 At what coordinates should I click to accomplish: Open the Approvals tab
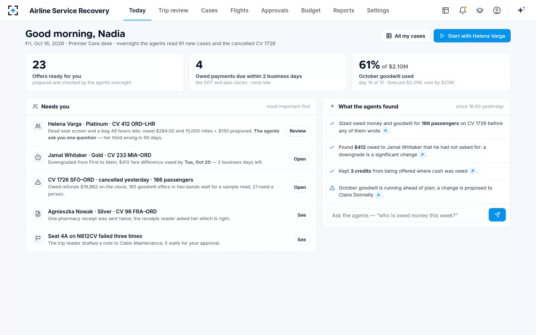coord(275,10)
